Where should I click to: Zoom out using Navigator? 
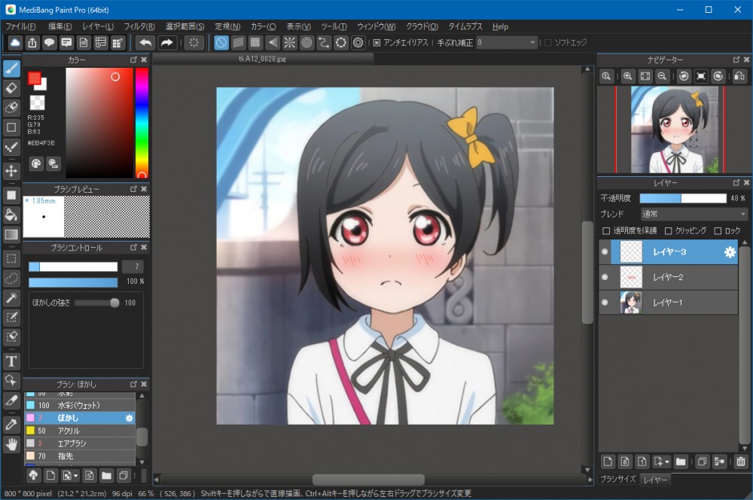click(662, 76)
